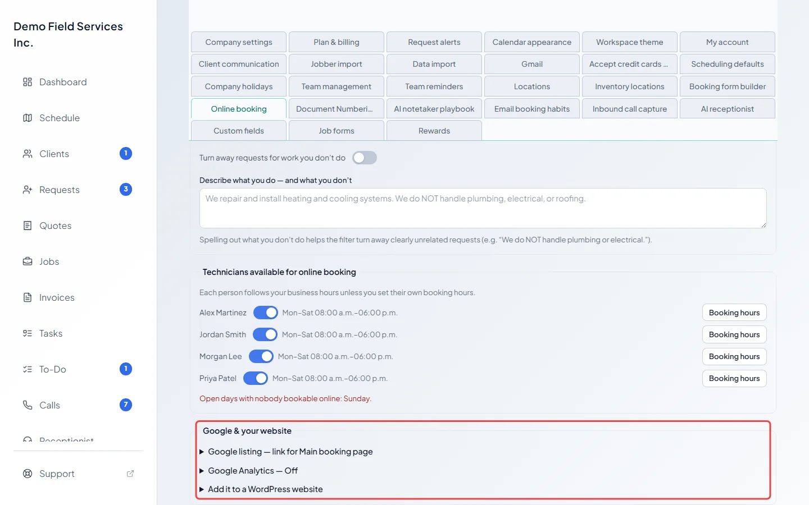809x505 pixels.
Task: Click the Demo Field Services Inc. title
Action: tap(69, 34)
